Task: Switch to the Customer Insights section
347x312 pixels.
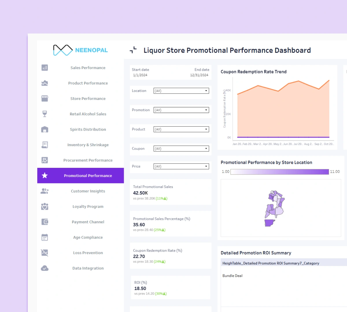Action: point(88,191)
